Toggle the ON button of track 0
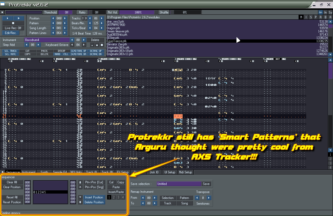This screenshot has height=216, width=333. (x=22, y=59)
